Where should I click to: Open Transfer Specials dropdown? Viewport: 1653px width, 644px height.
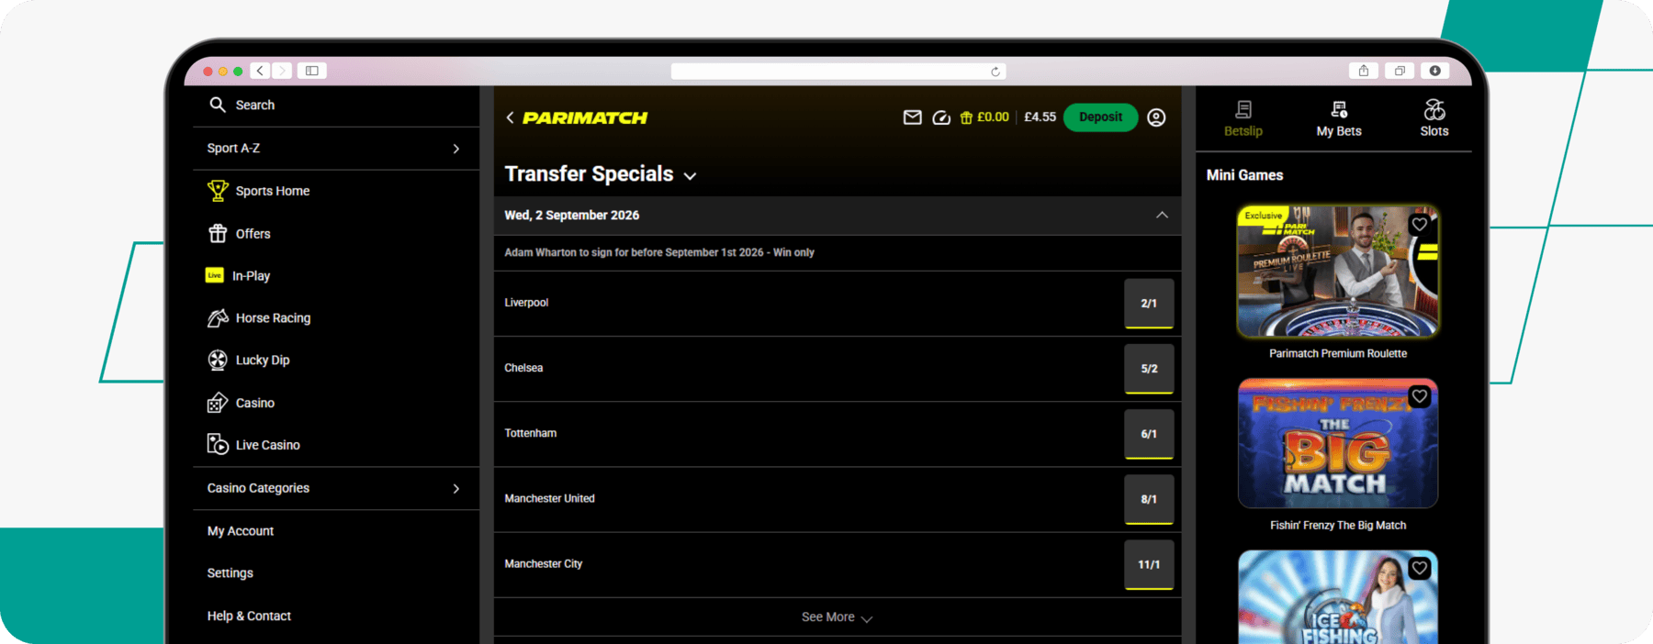pyautogui.click(x=601, y=174)
